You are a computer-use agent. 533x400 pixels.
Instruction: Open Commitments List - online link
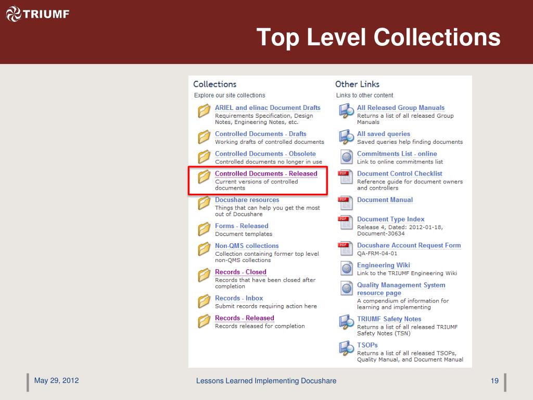397,154
